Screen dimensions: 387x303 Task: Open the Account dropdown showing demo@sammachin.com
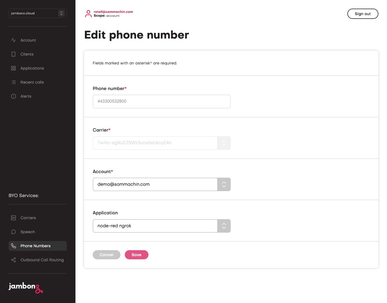(161, 184)
